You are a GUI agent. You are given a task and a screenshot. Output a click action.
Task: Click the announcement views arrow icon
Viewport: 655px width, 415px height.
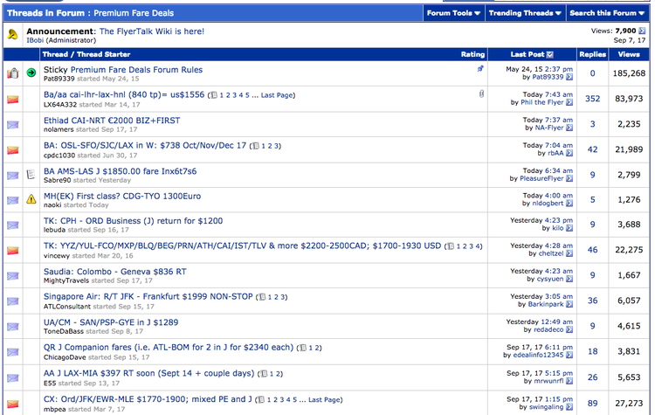tap(642, 31)
